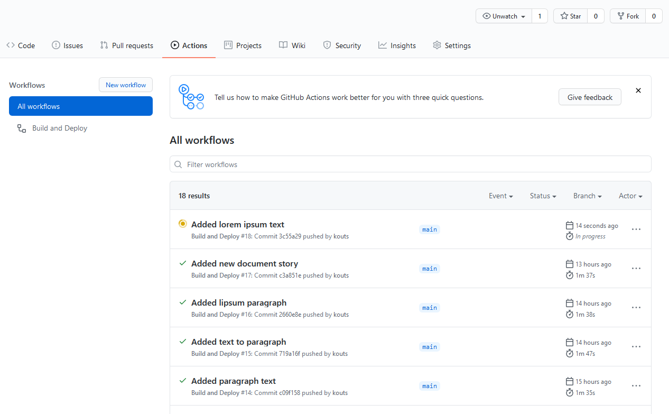Click 'All workflows' page heading
Screen dimensions: 669x414
pos(202,140)
